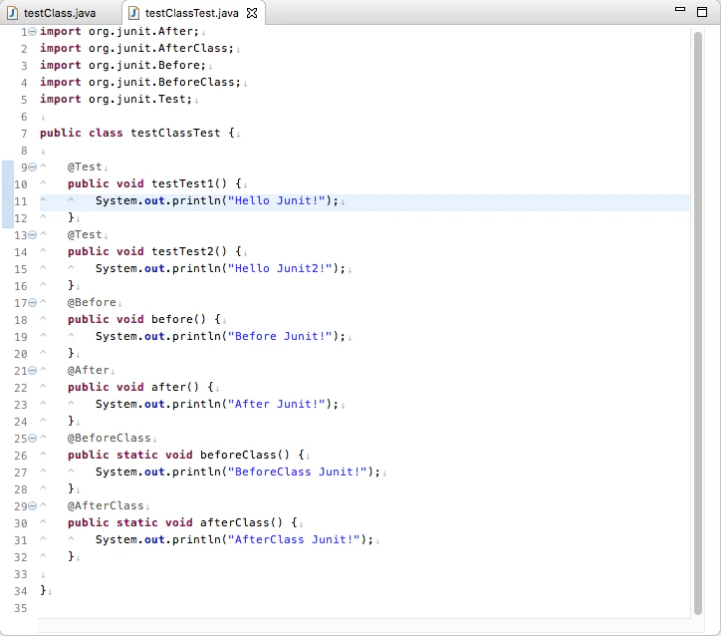Select the testClassTest.java tab
The width and height of the screenshot is (721, 636).
coord(192,13)
